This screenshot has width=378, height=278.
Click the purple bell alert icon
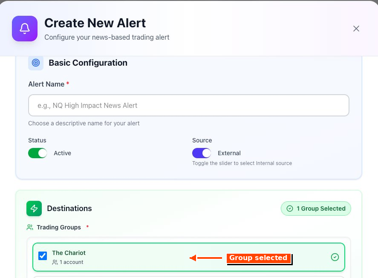click(x=25, y=29)
